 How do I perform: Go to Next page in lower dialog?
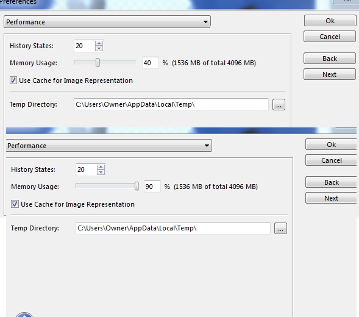click(x=331, y=198)
